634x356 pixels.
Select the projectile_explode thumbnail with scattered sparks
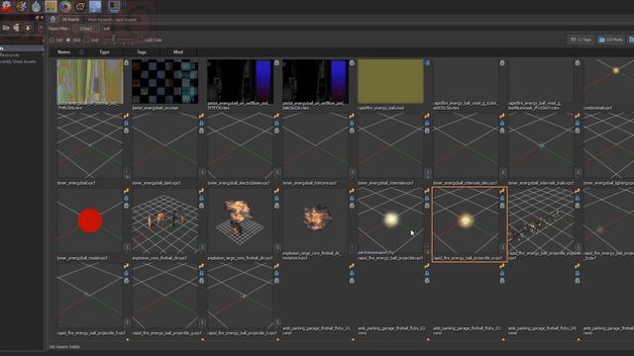pyautogui.click(x=541, y=221)
